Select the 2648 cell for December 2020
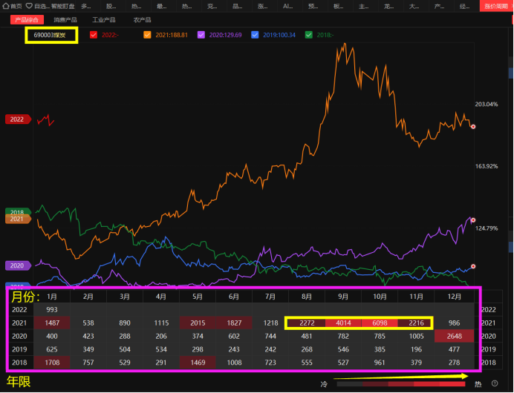The width and height of the screenshot is (514, 393). (x=454, y=336)
